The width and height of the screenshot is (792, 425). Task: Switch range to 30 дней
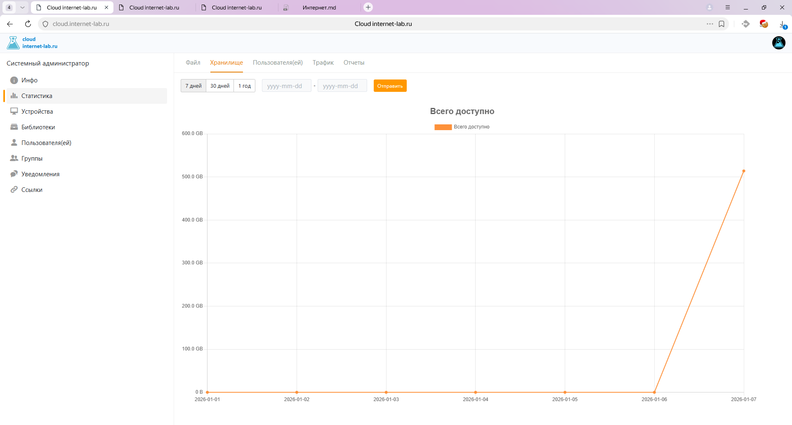click(220, 86)
